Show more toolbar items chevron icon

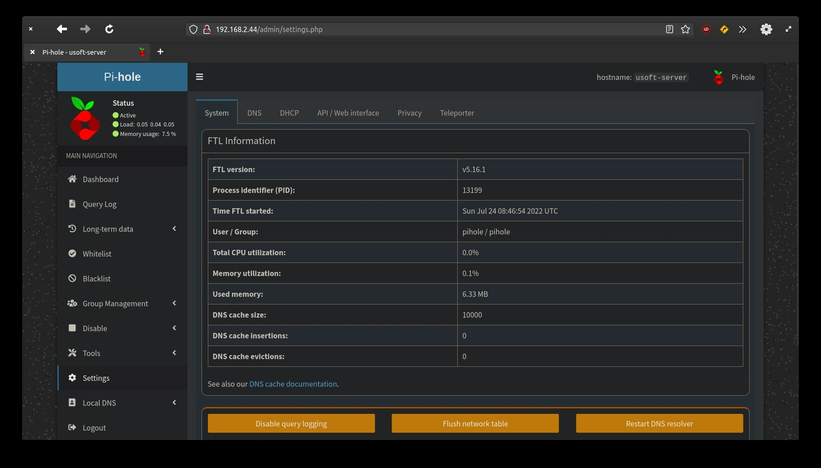point(742,29)
